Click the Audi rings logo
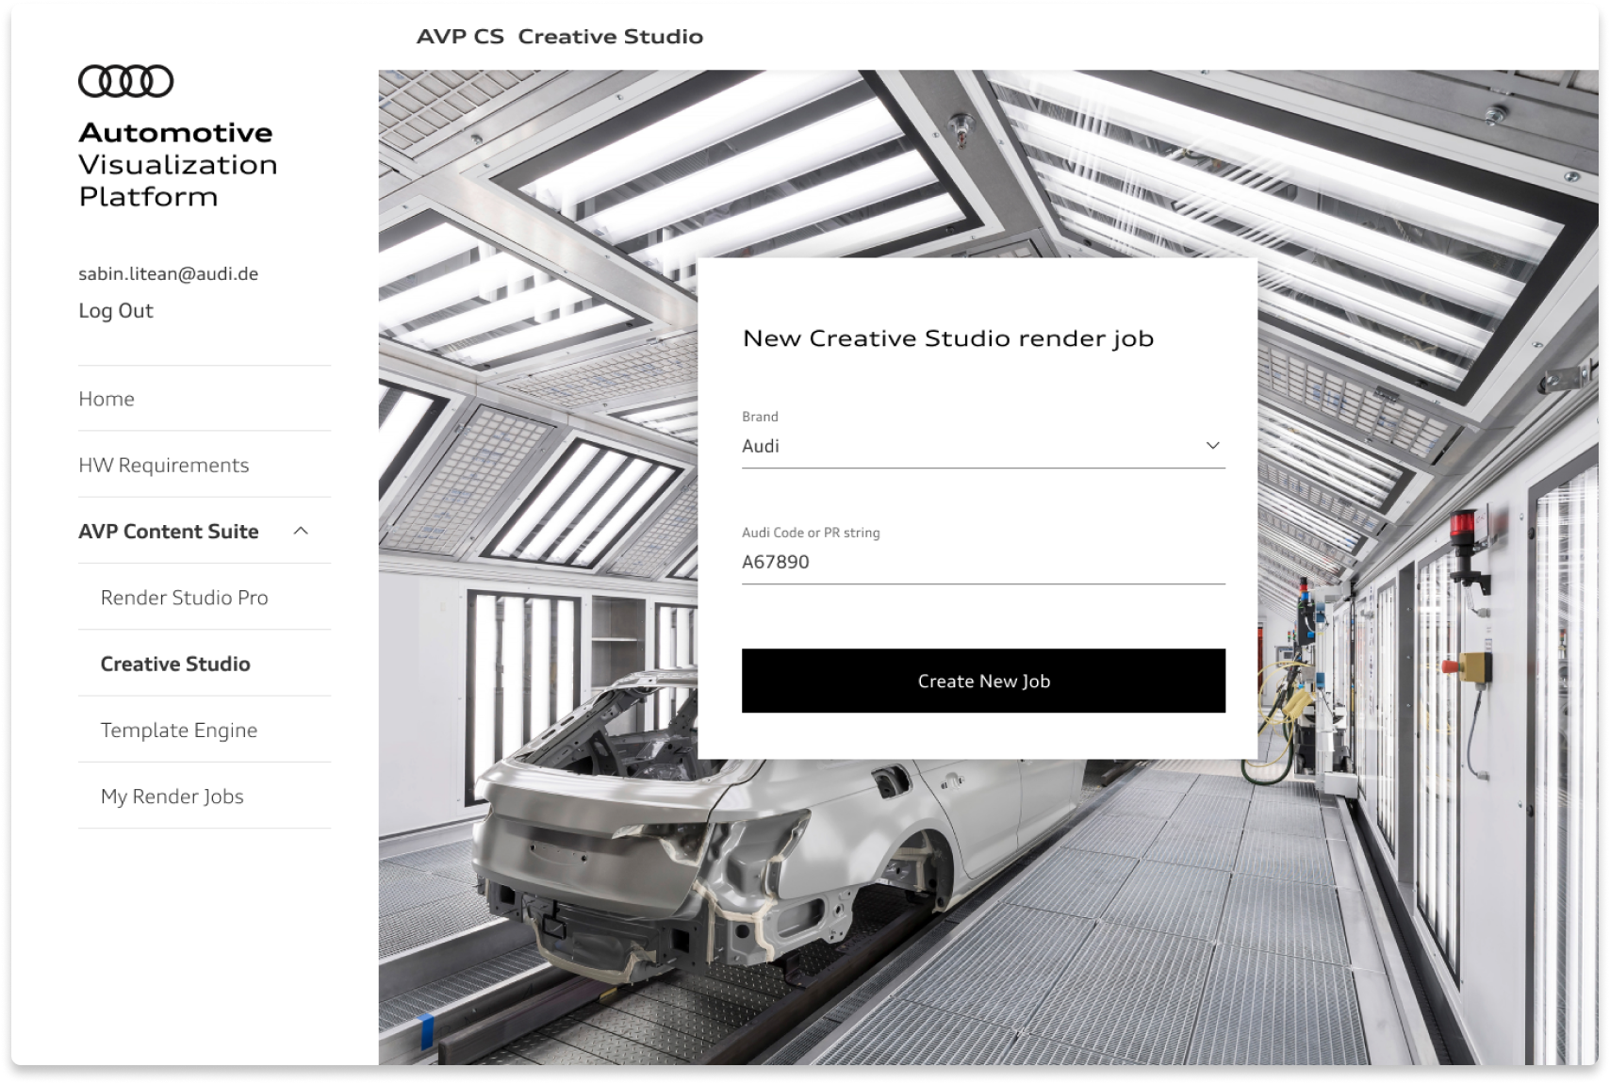 125,81
